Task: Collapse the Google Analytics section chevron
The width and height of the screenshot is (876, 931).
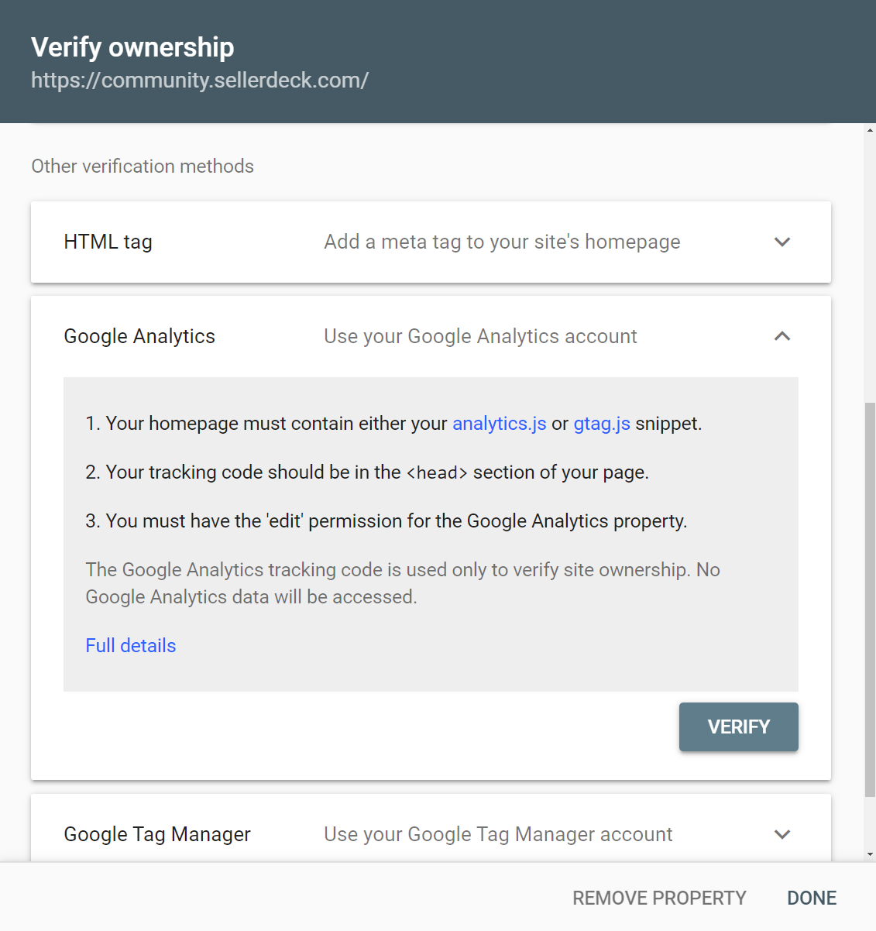Action: (782, 336)
